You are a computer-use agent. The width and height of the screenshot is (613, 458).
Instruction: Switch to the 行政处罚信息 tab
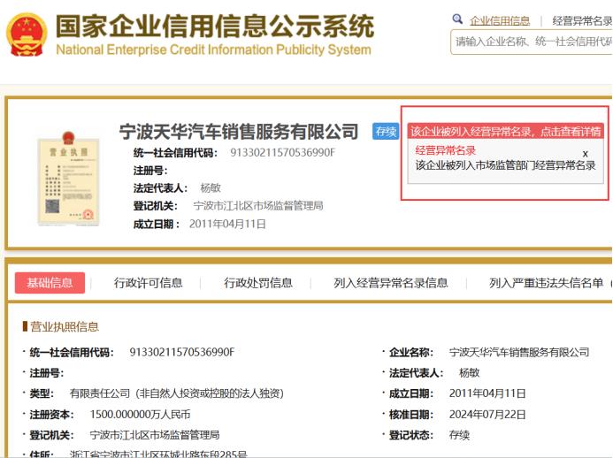point(258,283)
